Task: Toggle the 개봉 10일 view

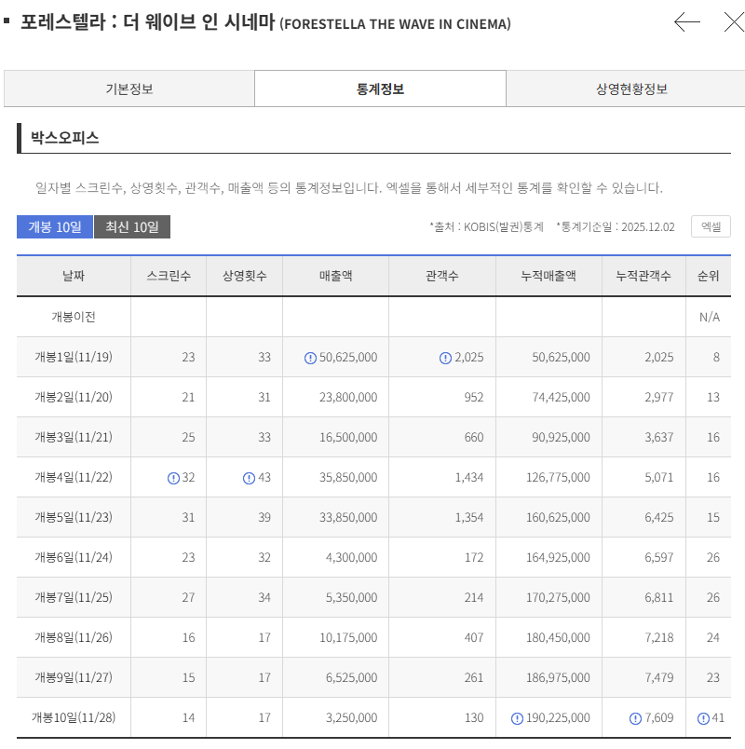Action: pyautogui.click(x=54, y=227)
